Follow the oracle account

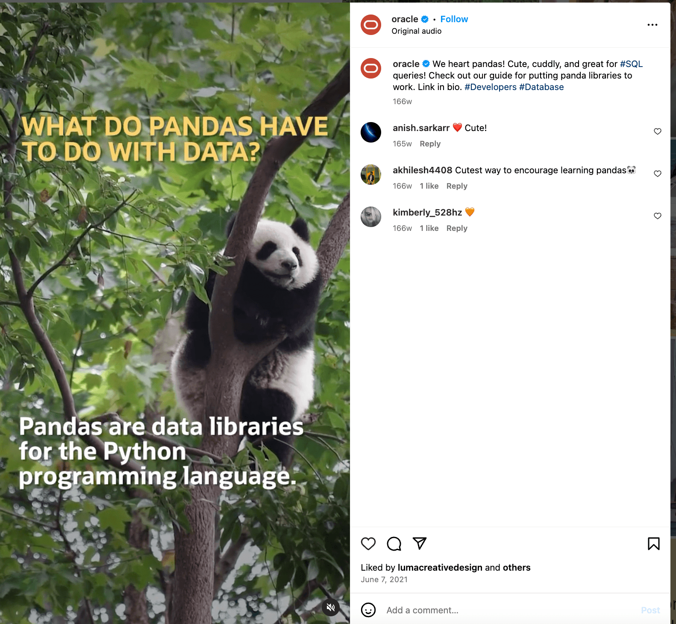point(454,19)
